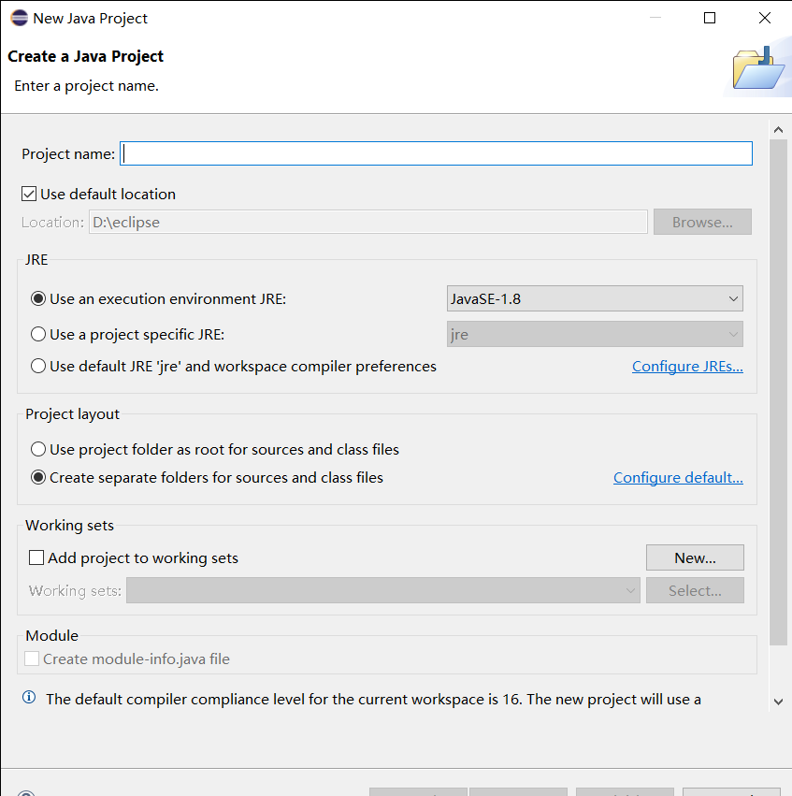
Task: Click the vertical scrollbar track
Action: point(778,392)
